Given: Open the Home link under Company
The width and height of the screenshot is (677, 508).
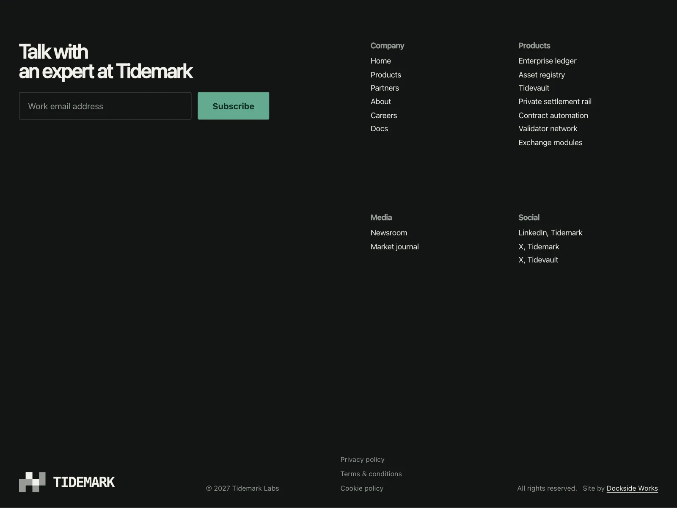Looking at the screenshot, I should 381,61.
